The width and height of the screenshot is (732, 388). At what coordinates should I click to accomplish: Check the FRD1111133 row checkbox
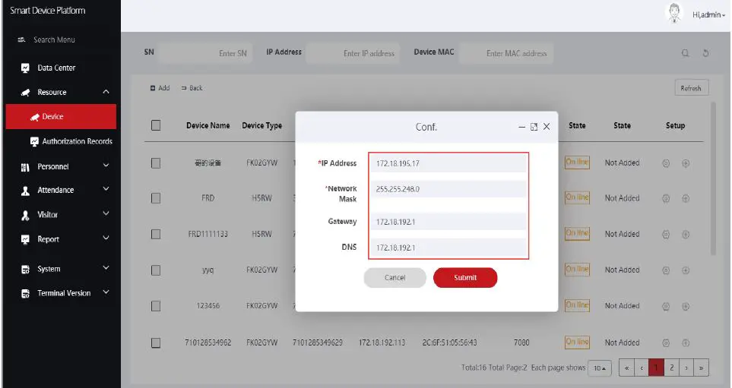click(156, 234)
